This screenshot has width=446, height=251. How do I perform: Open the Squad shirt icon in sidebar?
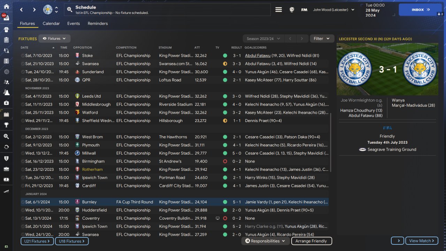6,30
